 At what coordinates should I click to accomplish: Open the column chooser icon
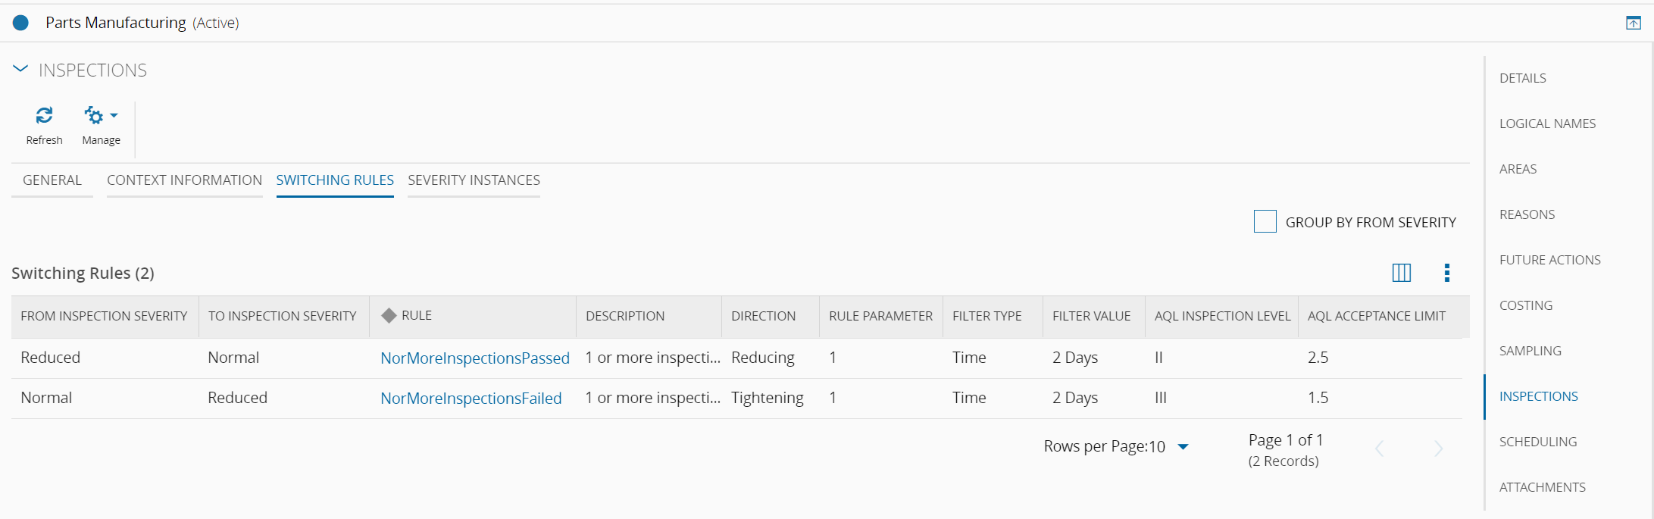click(x=1401, y=273)
